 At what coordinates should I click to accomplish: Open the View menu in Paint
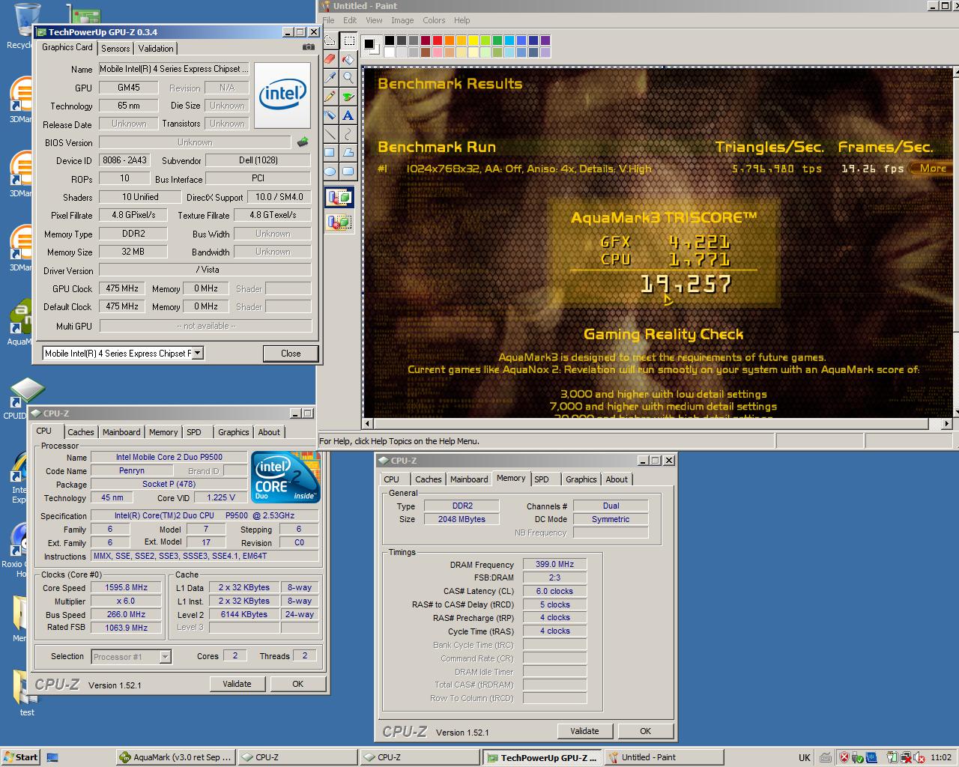pyautogui.click(x=374, y=20)
